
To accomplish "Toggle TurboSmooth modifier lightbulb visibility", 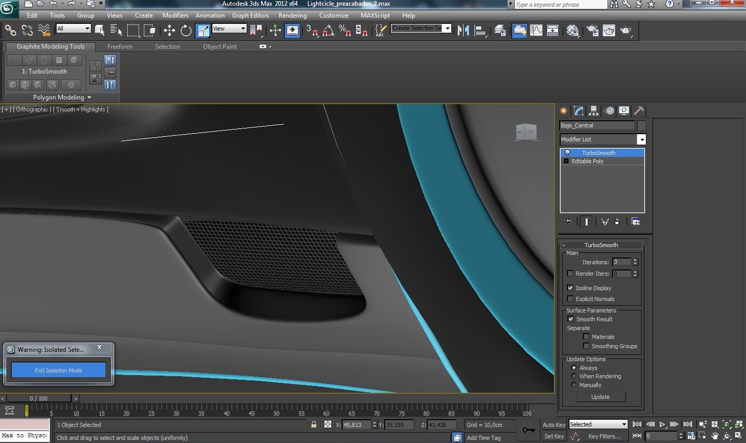I will pyautogui.click(x=567, y=153).
